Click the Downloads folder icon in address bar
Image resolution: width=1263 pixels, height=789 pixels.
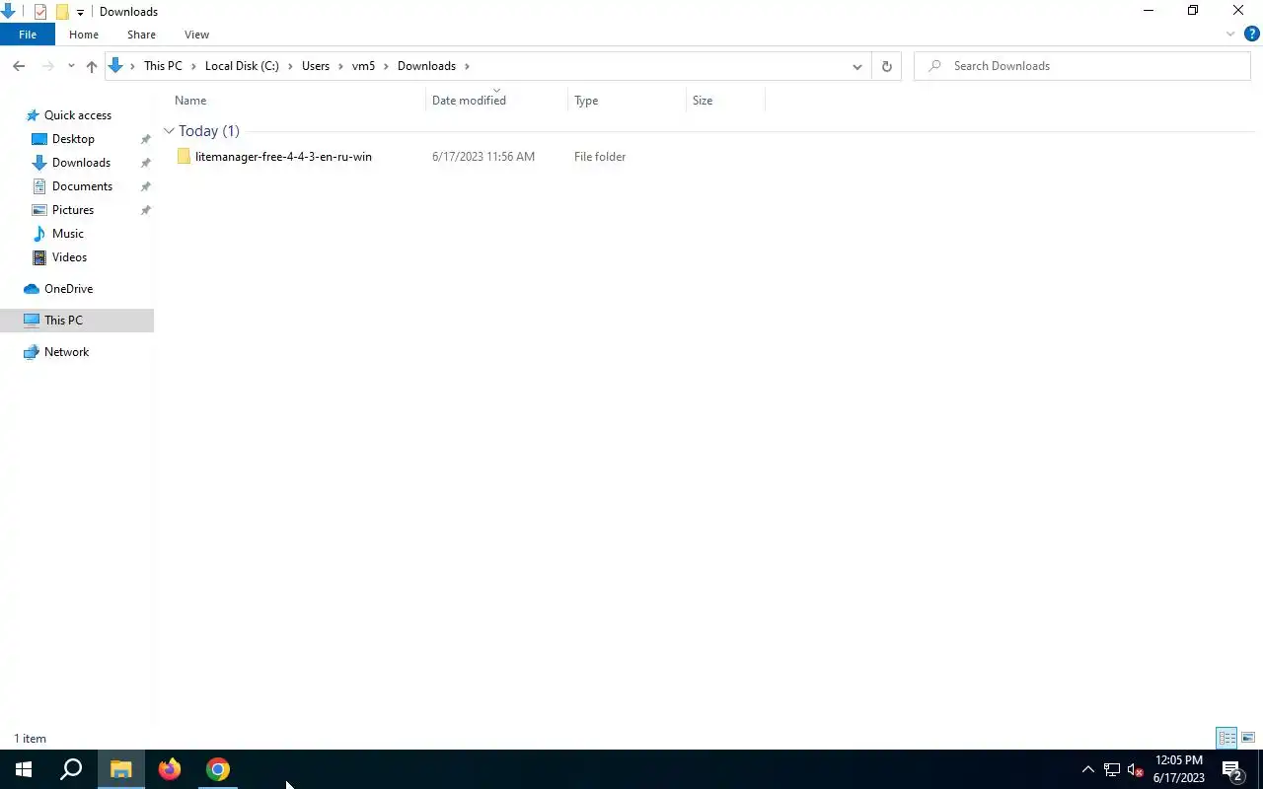click(115, 66)
